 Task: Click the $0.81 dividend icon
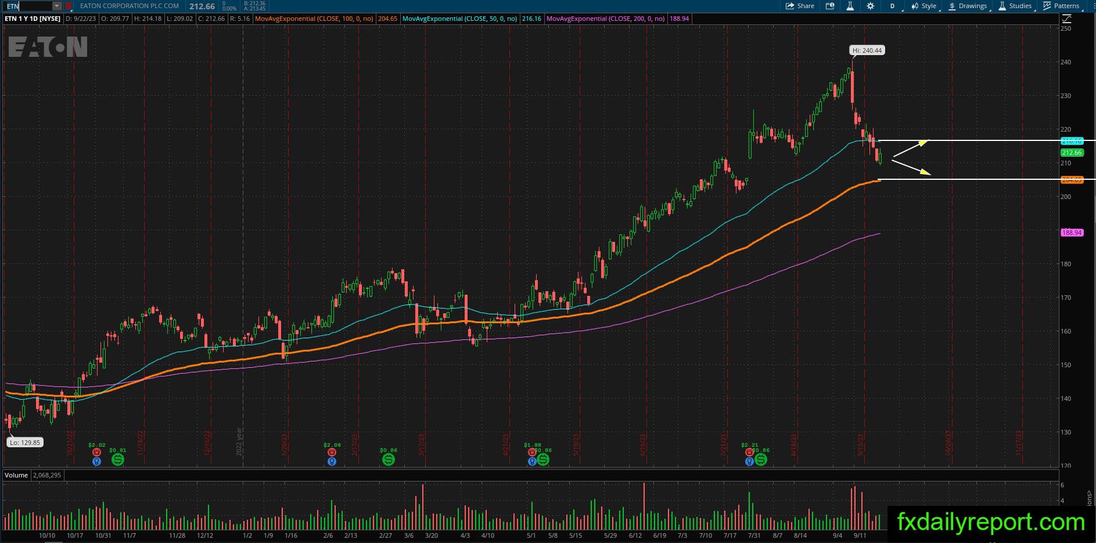(118, 459)
